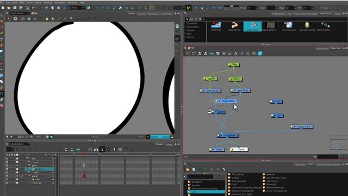The image size is (348, 196).
Task: Switch to the Colour tab
Action: (337, 14)
